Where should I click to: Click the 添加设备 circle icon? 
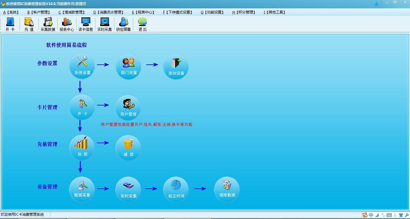[176, 67]
